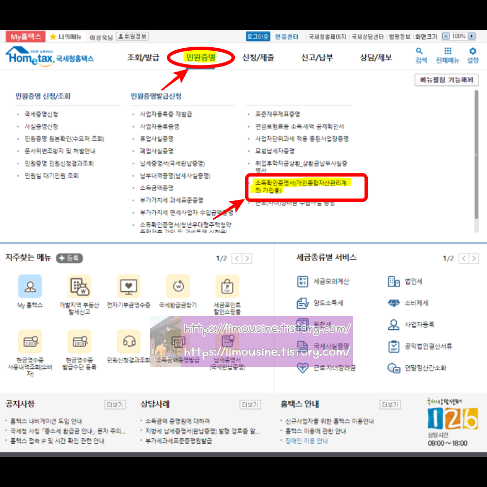Image resolution: width=487 pixels, height=487 pixels.
Task: Open 법령정보 link
Action: pyautogui.click(x=399, y=37)
